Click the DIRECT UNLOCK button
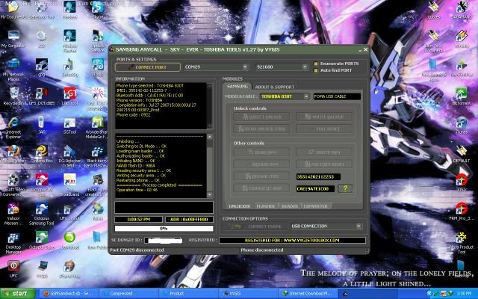This screenshot has width=478, height=299. pyautogui.click(x=261, y=117)
